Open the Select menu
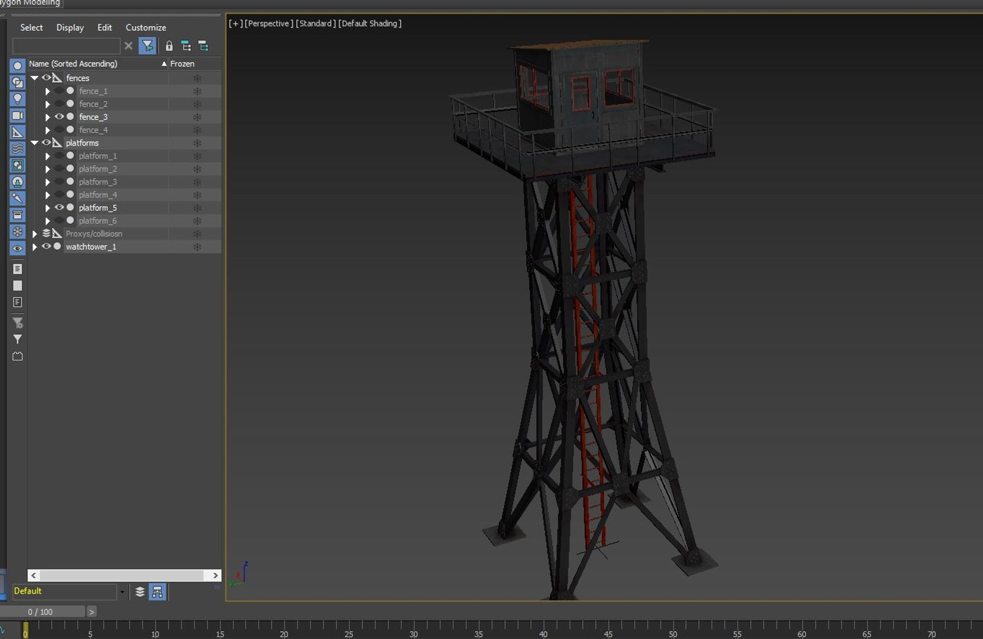Screen dimensions: 983x639 click(31, 27)
